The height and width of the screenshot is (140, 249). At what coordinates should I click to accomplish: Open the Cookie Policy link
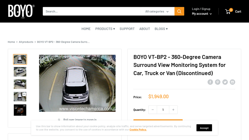click(x=138, y=130)
